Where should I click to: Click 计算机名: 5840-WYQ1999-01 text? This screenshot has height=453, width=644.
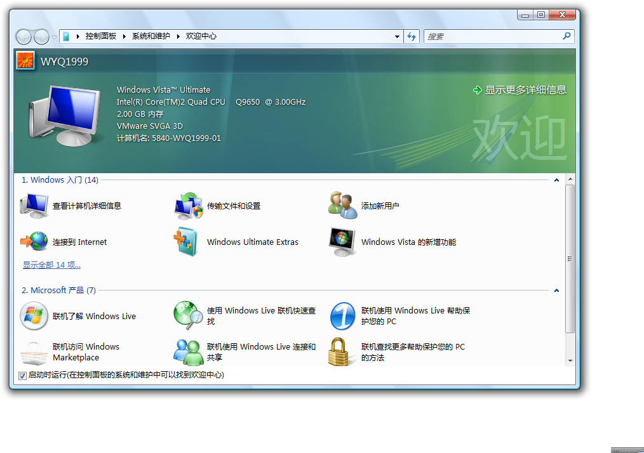[x=169, y=138]
